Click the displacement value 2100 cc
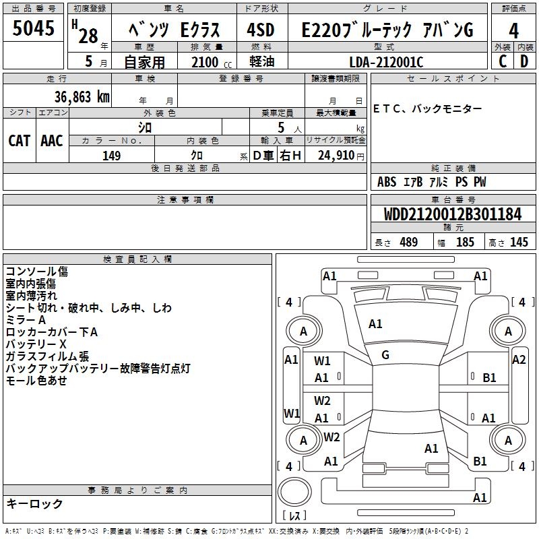The image size is (539, 539). click(x=212, y=62)
